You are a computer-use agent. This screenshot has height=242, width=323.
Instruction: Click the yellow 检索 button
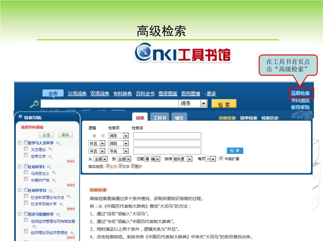coord(224,104)
